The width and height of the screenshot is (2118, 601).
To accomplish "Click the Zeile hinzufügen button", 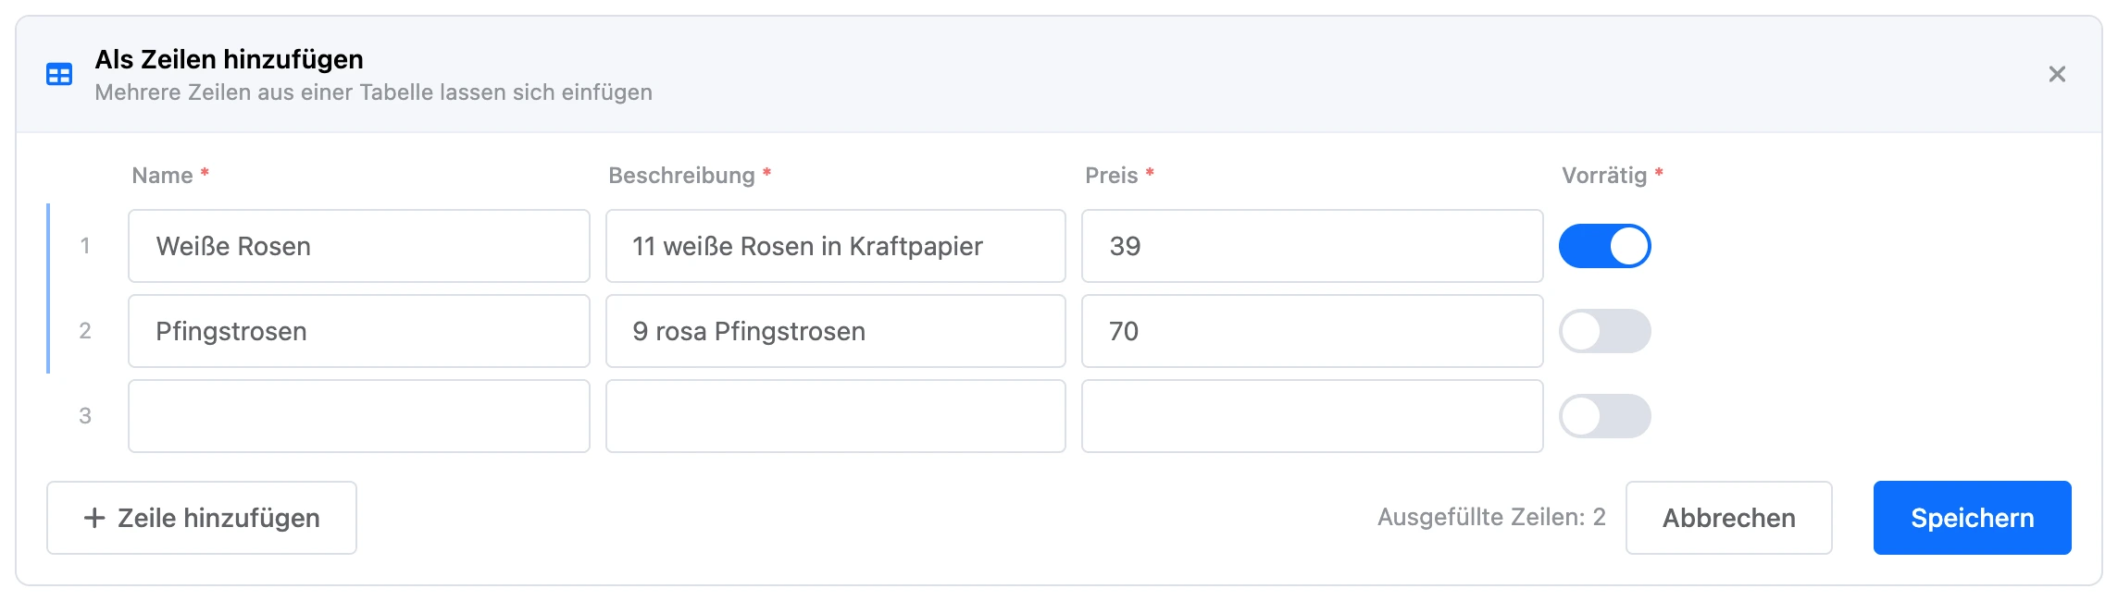I will coord(202,518).
